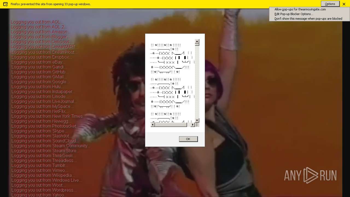Click 'Logging you out from Hulu...' text
Viewport: 350px width, 197px height.
pos(37,86)
